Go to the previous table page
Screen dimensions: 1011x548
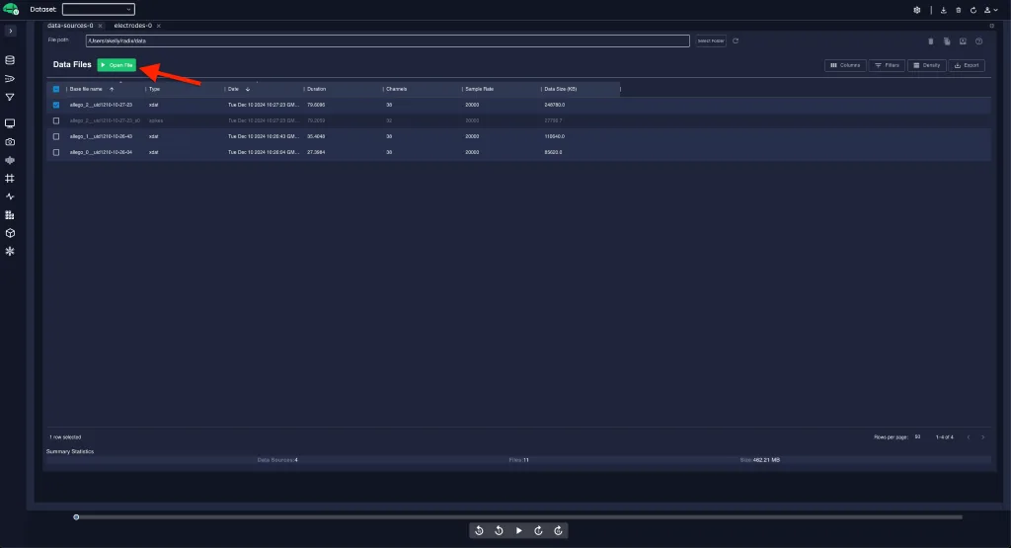pyautogui.click(x=969, y=437)
